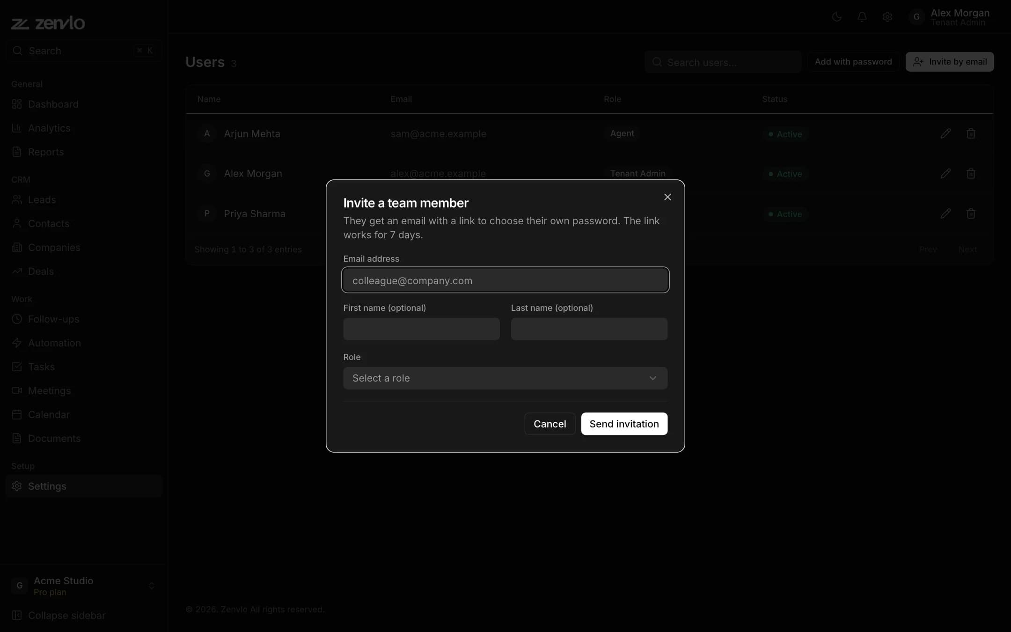
Task: Open Companies in sidebar
Action: (84, 247)
